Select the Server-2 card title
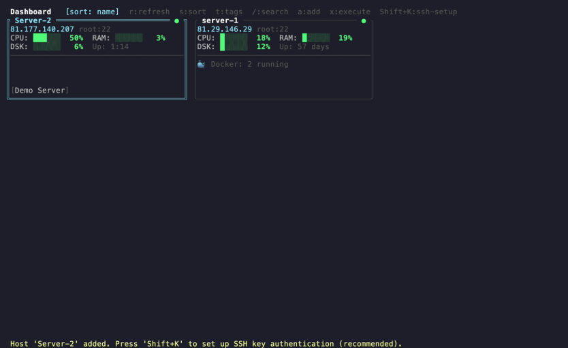 coord(33,20)
